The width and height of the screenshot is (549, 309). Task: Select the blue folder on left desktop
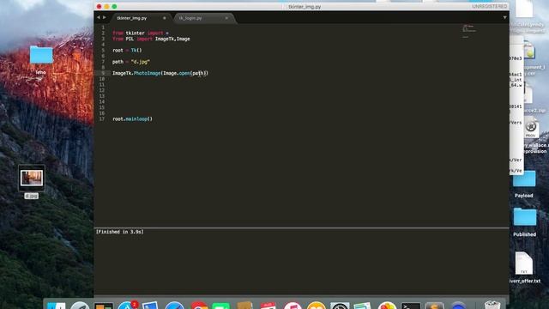[41, 55]
